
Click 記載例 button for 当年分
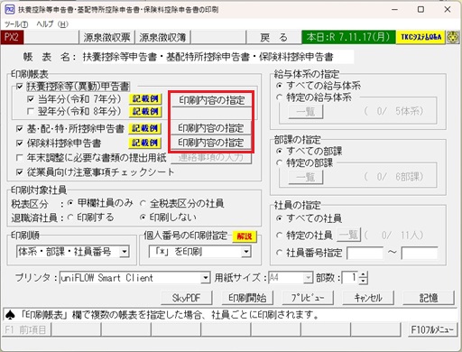[145, 99]
